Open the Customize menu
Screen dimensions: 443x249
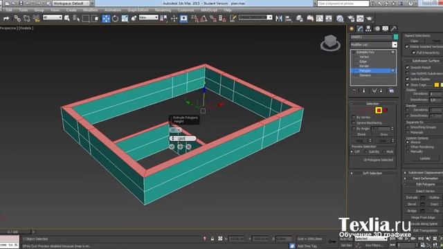click(186, 10)
